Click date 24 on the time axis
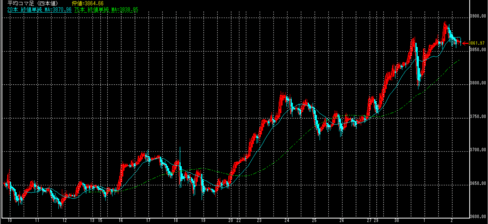The height and width of the screenshot is (224, 488). (x=286, y=221)
